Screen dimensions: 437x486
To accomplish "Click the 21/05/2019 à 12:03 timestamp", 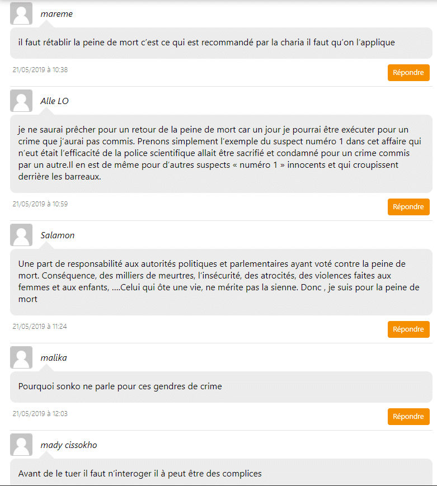I will point(40,413).
